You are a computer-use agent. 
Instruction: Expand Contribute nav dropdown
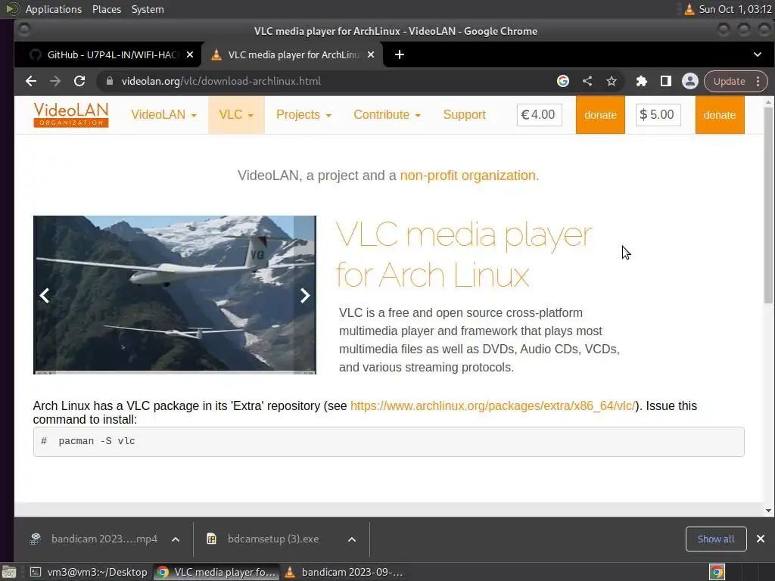click(387, 115)
